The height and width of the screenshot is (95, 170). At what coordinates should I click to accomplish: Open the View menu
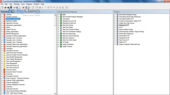coord(11,4)
